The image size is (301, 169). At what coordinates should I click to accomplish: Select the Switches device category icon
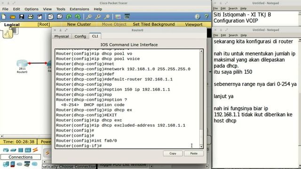[13, 150]
